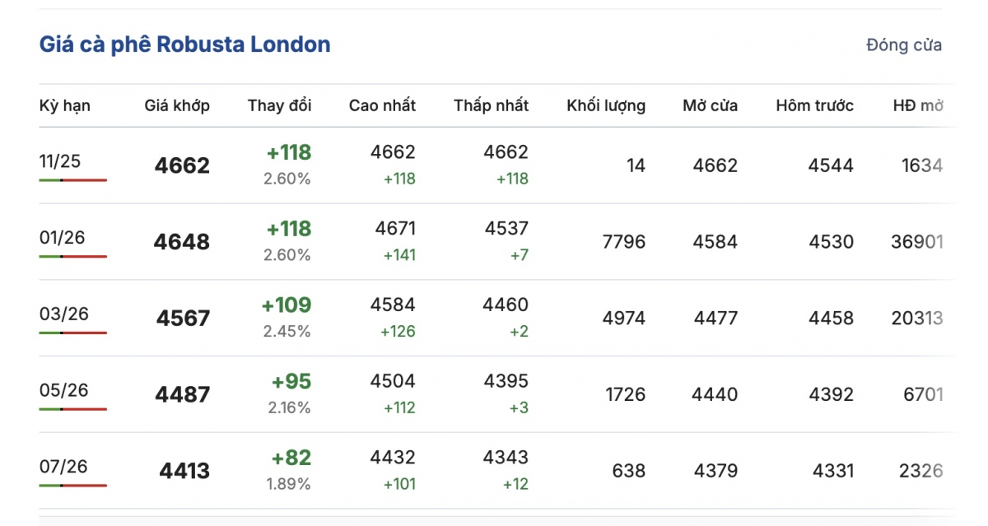Screen dimensions: 988x526
Task: Click the +109 change value
Action: tap(287, 305)
